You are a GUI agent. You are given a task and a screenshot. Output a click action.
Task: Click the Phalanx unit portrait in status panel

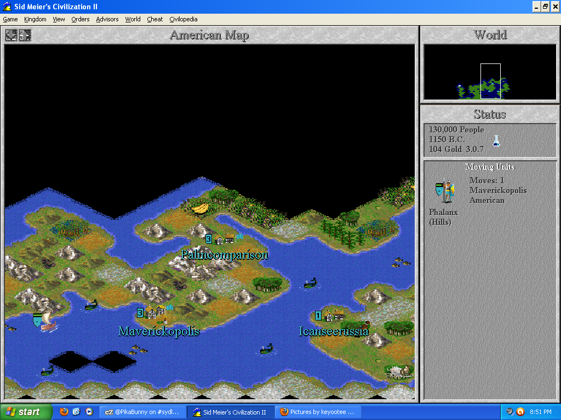[445, 191]
